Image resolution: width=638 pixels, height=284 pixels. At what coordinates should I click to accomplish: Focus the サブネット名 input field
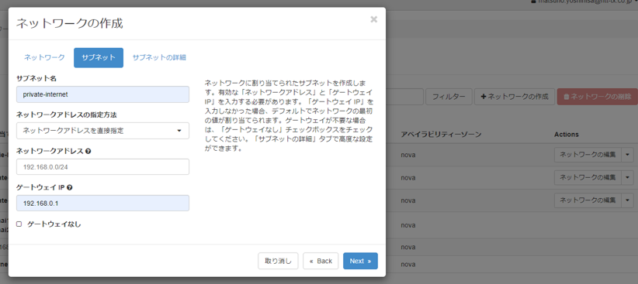click(x=102, y=94)
